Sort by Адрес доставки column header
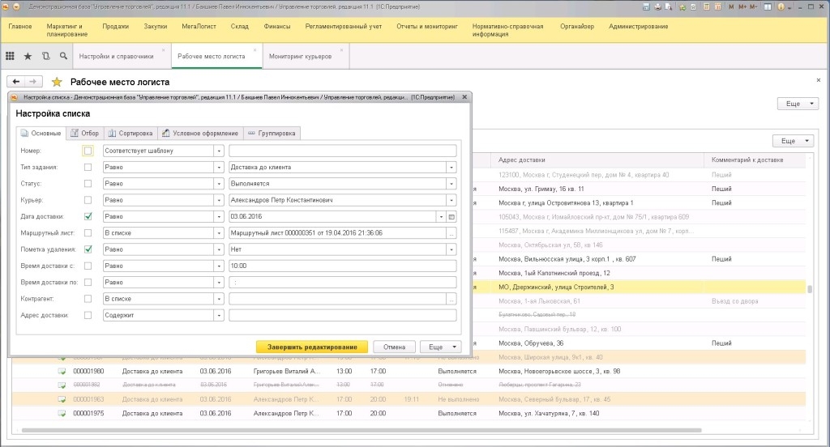Viewport: 830px width, 447px height. (x=598, y=160)
